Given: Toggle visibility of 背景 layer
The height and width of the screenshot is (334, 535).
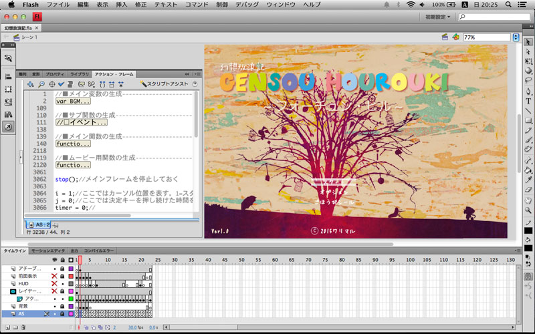Looking at the screenshot, I should (55, 306).
